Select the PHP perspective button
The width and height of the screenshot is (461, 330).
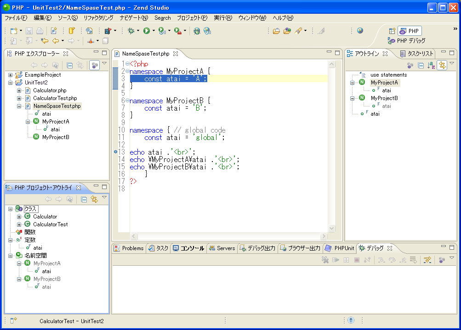click(x=410, y=31)
